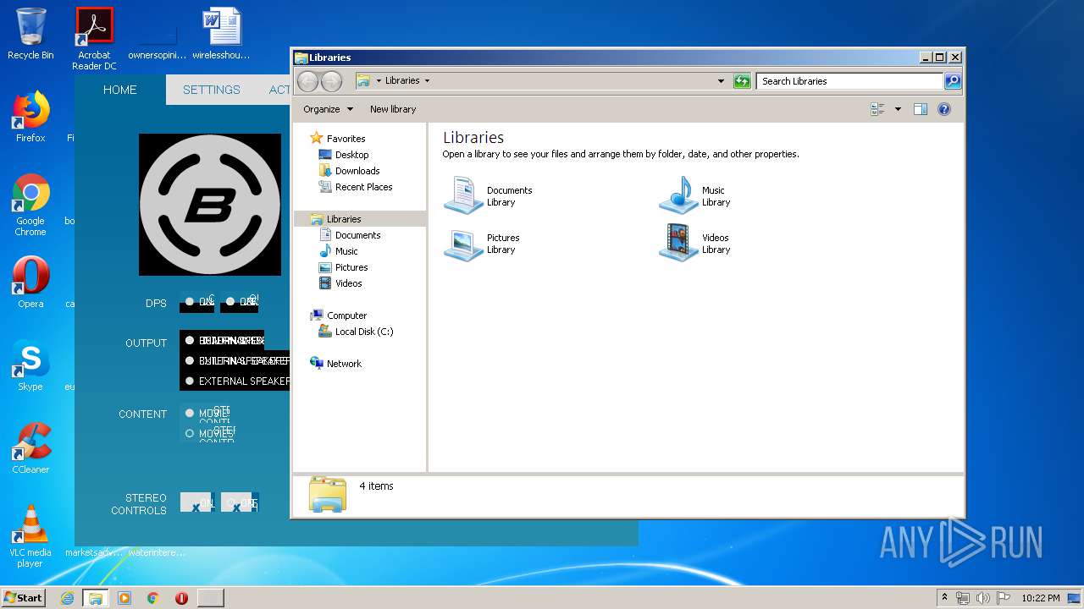Show hidden tray icons arrow
Image resolution: width=1084 pixels, height=609 pixels.
(x=944, y=598)
